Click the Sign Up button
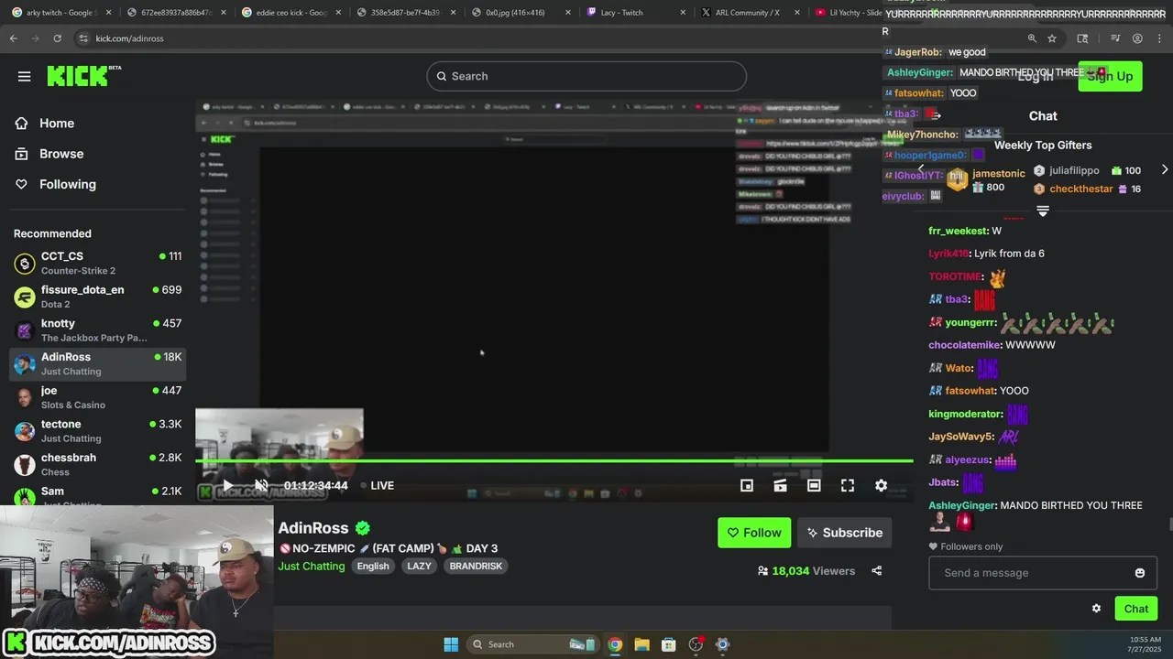 click(x=1110, y=76)
